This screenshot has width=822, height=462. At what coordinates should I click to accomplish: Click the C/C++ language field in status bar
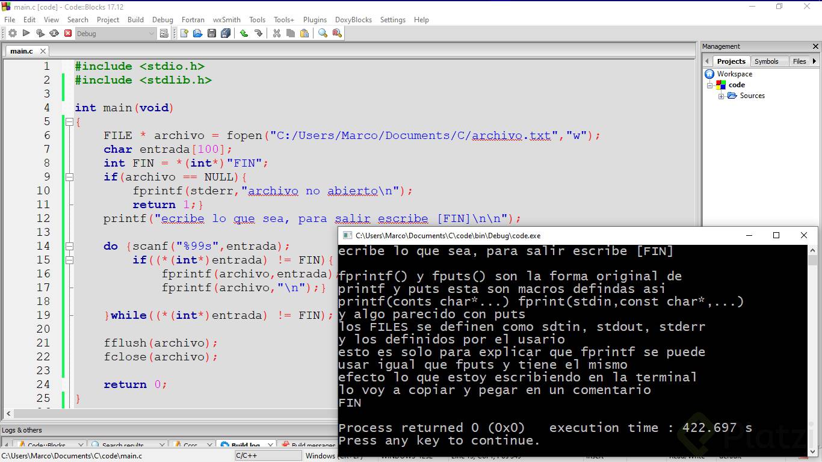coord(268,456)
